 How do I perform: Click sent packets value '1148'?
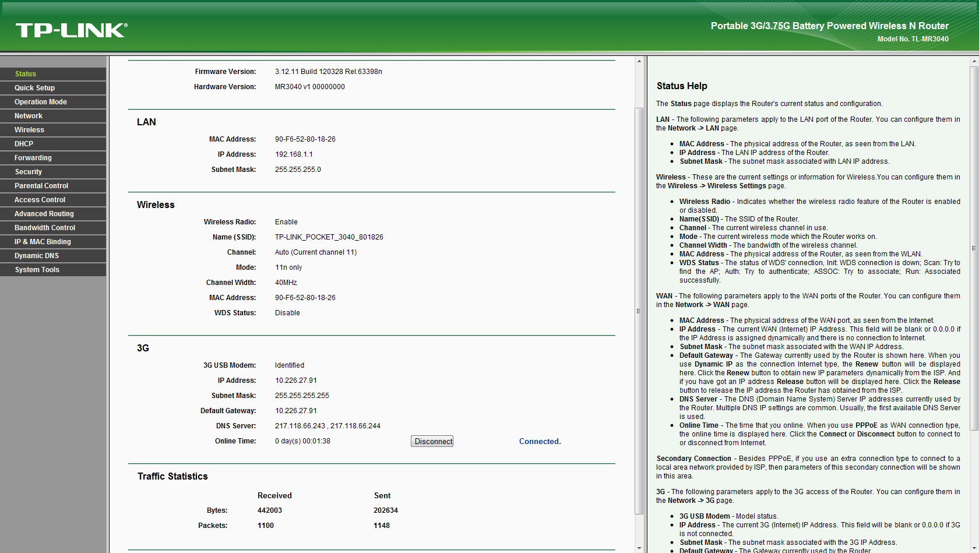(382, 526)
